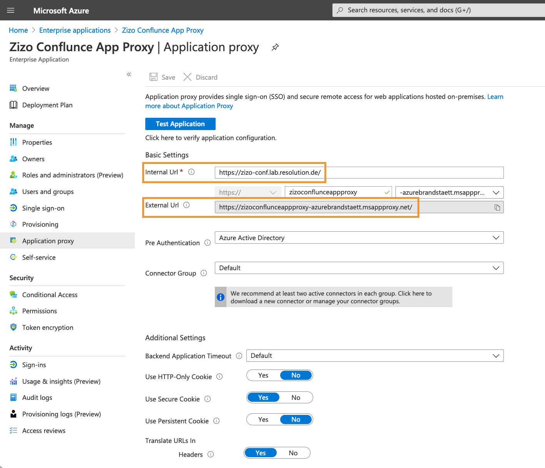545x468 pixels.
Task: Click the Self-service icon
Action: (13, 257)
